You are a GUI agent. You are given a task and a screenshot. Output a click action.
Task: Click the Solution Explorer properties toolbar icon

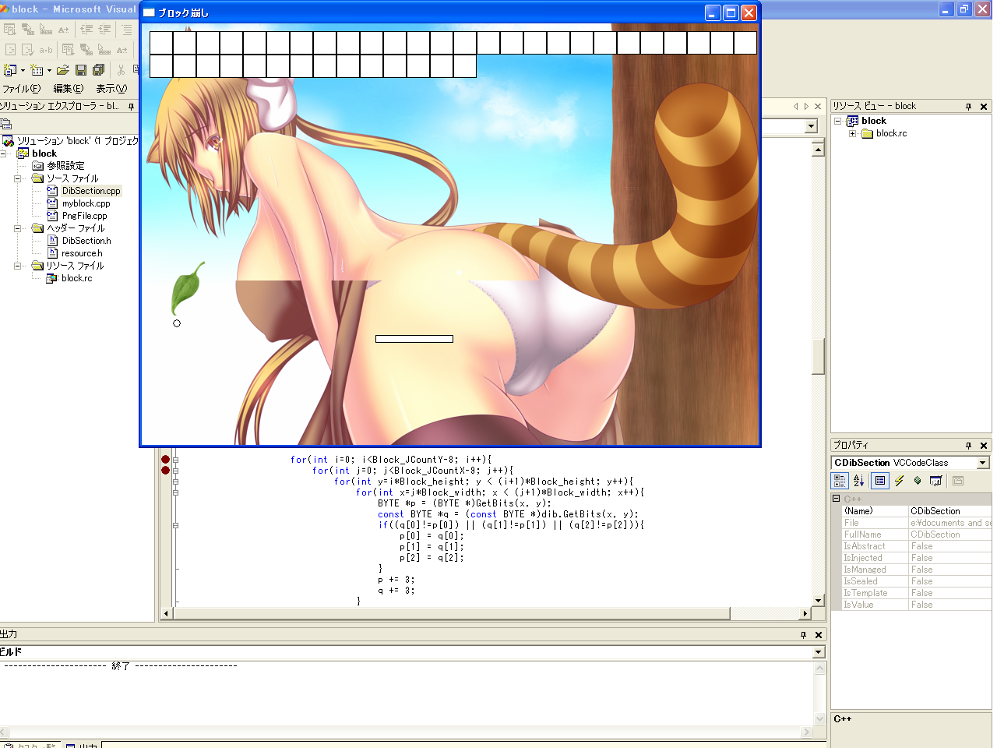[x=6, y=124]
